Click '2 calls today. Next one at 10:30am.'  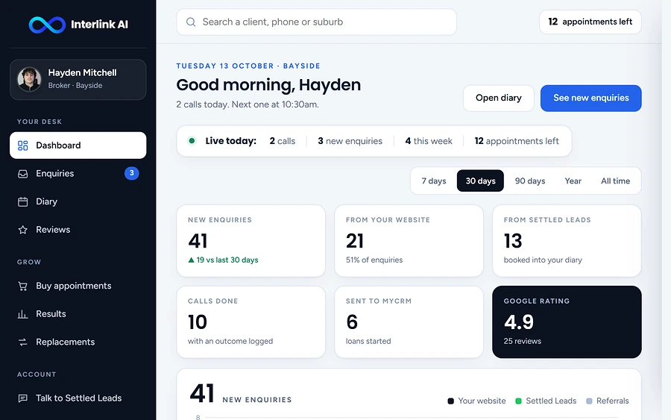[248, 104]
